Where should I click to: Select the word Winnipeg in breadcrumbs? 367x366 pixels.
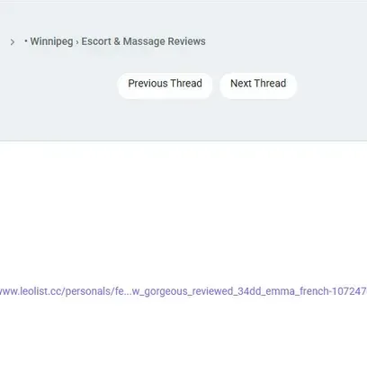click(51, 41)
